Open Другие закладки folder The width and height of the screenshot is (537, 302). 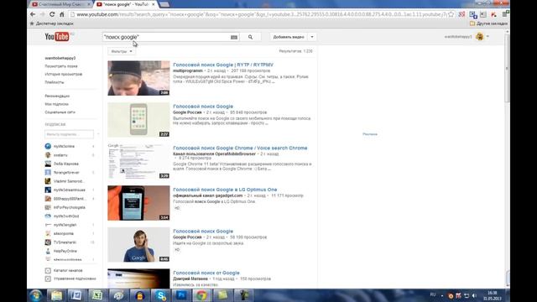click(x=488, y=23)
